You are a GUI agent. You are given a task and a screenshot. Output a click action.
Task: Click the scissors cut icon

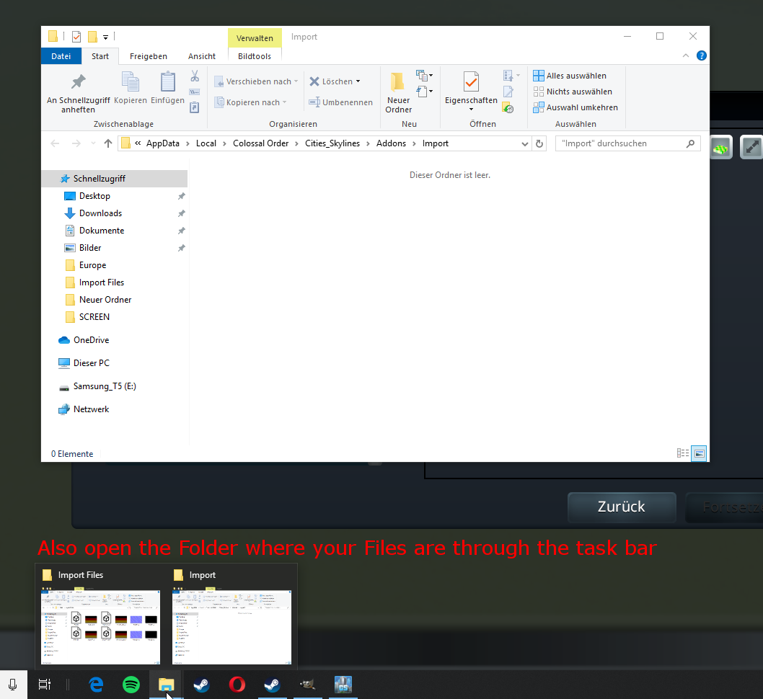195,76
